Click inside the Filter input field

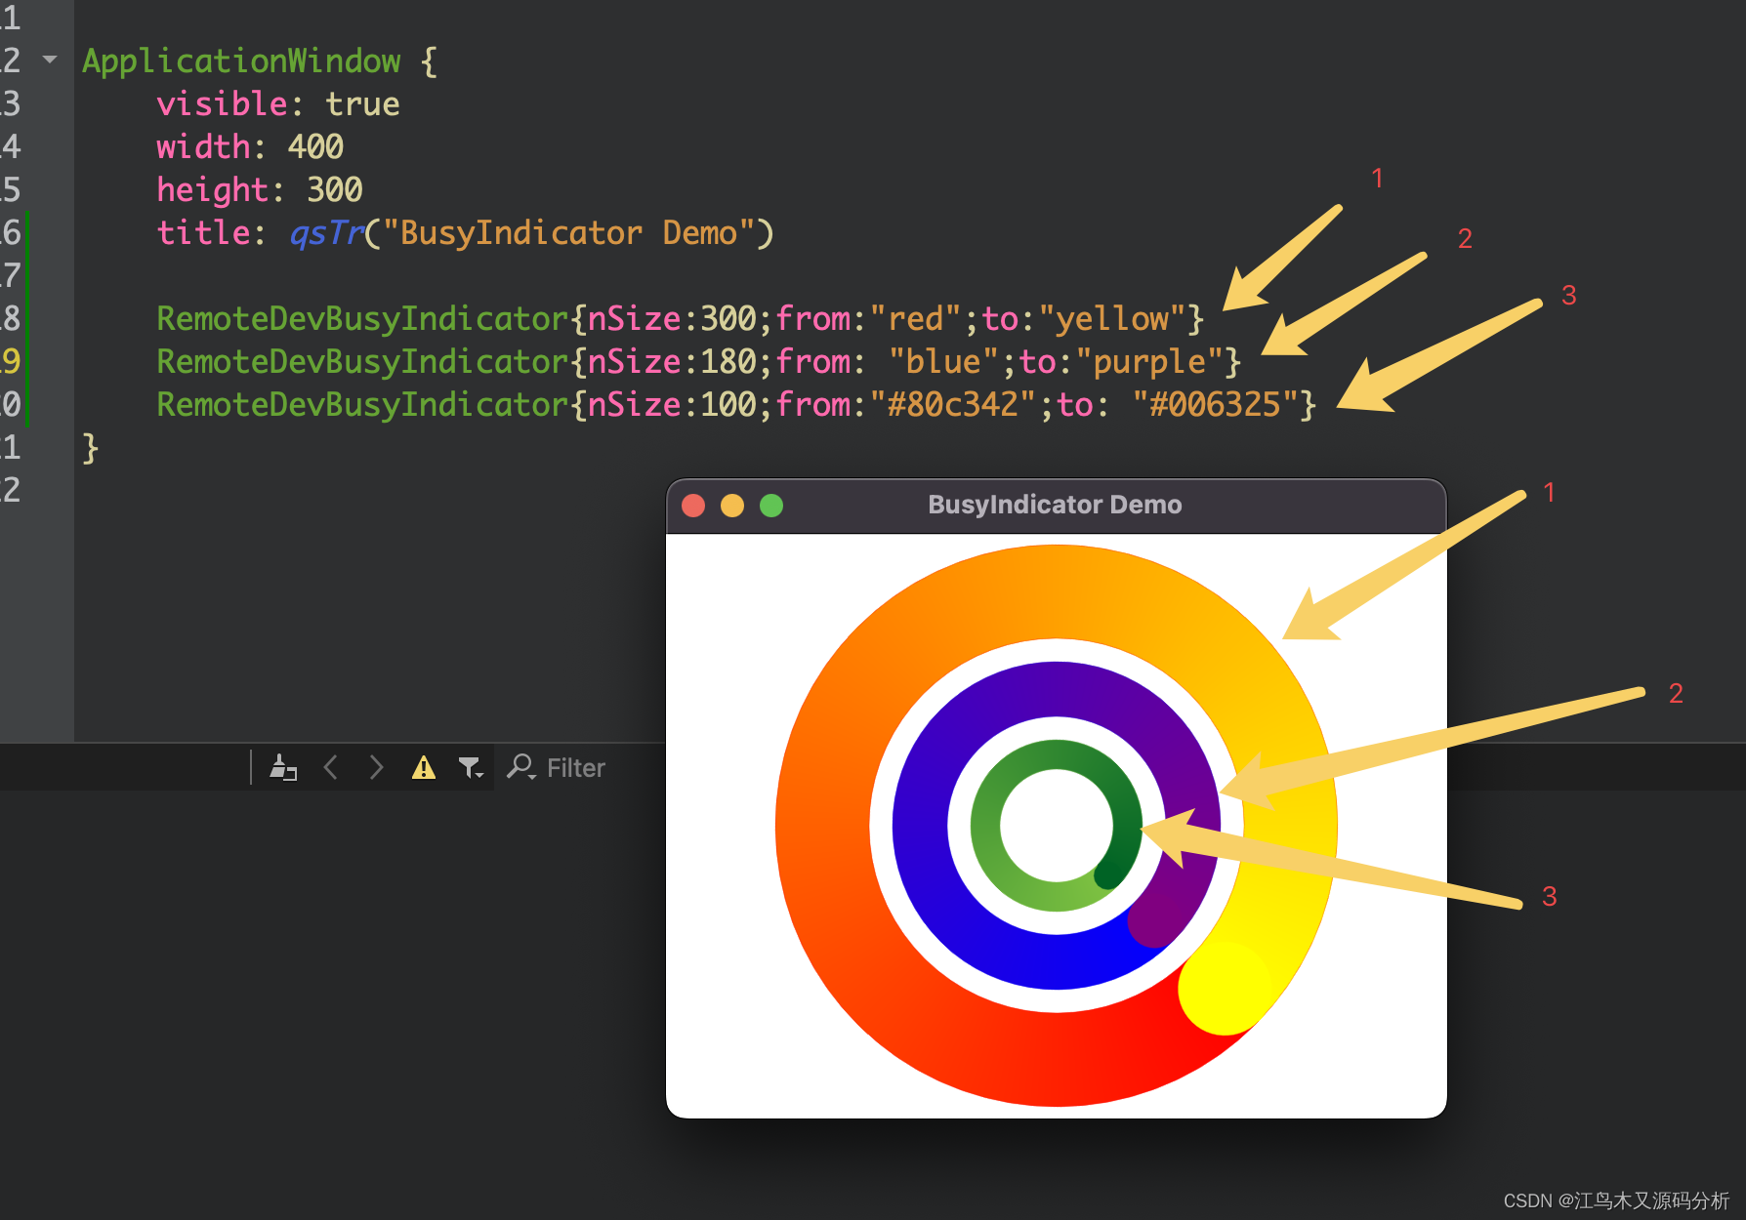point(586,768)
